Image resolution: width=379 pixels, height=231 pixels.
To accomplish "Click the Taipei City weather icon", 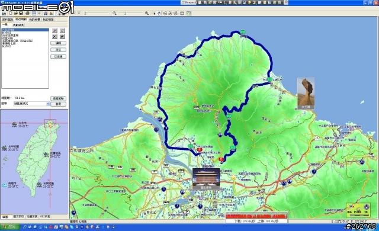I will pyautogui.click(x=14, y=124).
